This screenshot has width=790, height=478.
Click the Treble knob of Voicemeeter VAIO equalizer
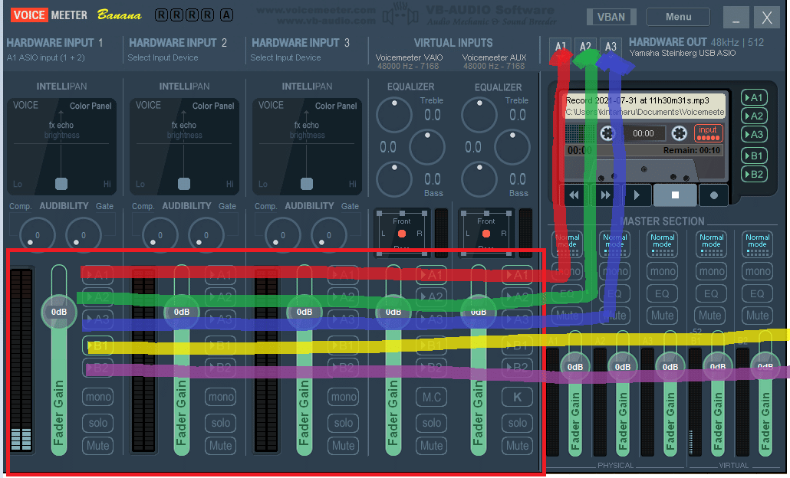tap(394, 115)
